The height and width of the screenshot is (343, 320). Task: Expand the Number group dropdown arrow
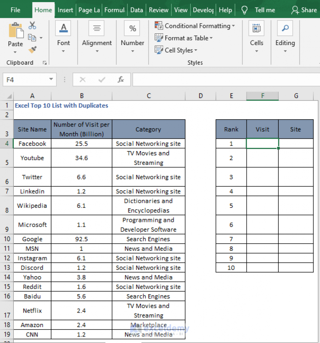[x=133, y=51]
